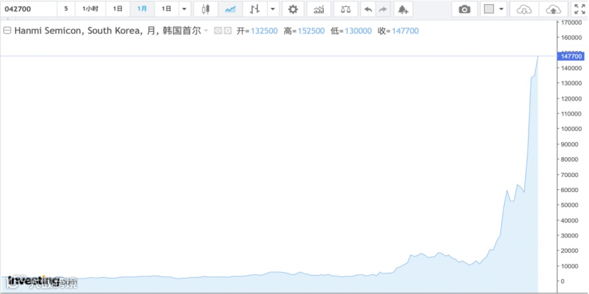Click the Hanmi Semicon, South Korea title
This screenshot has height=294, width=589.
pos(78,30)
